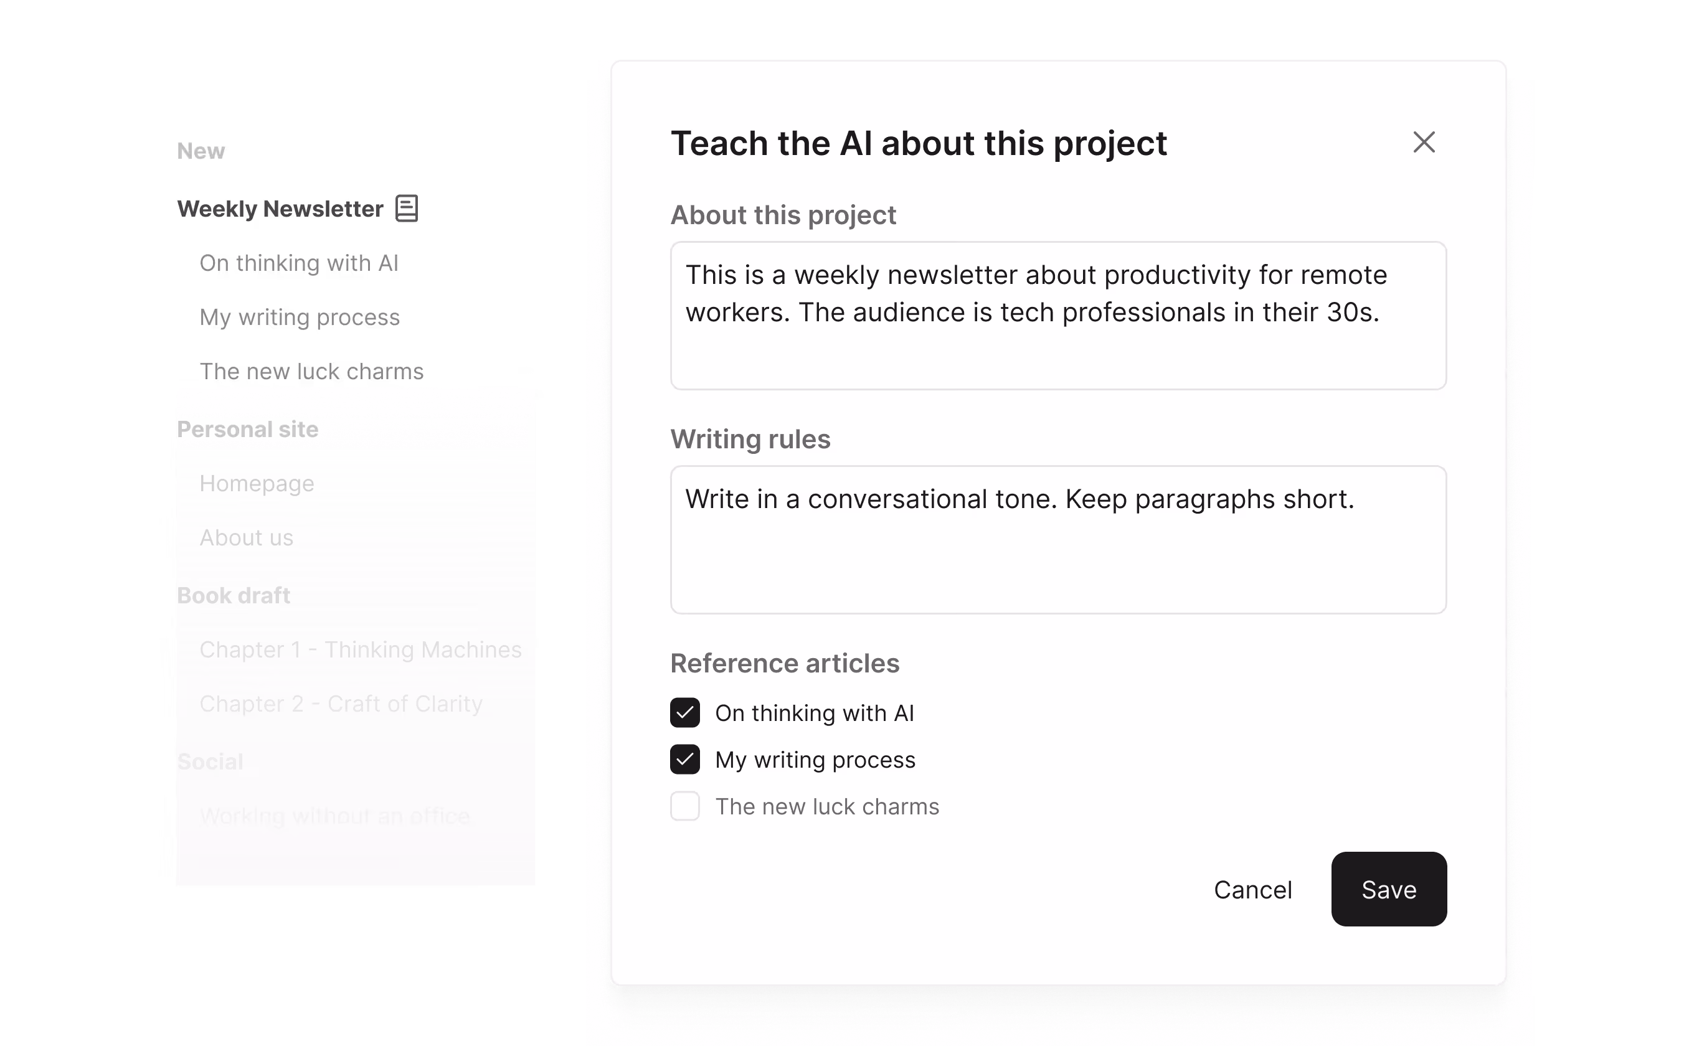Edit the Writing rules text box
1684x1046 pixels.
(1057, 540)
